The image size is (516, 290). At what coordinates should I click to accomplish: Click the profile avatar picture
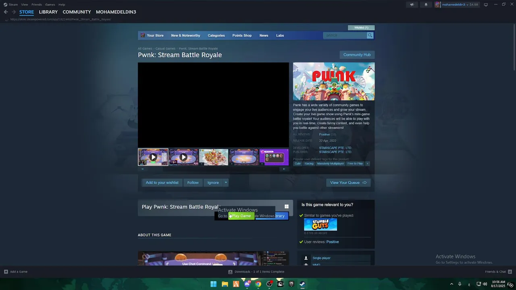[x=438, y=4]
